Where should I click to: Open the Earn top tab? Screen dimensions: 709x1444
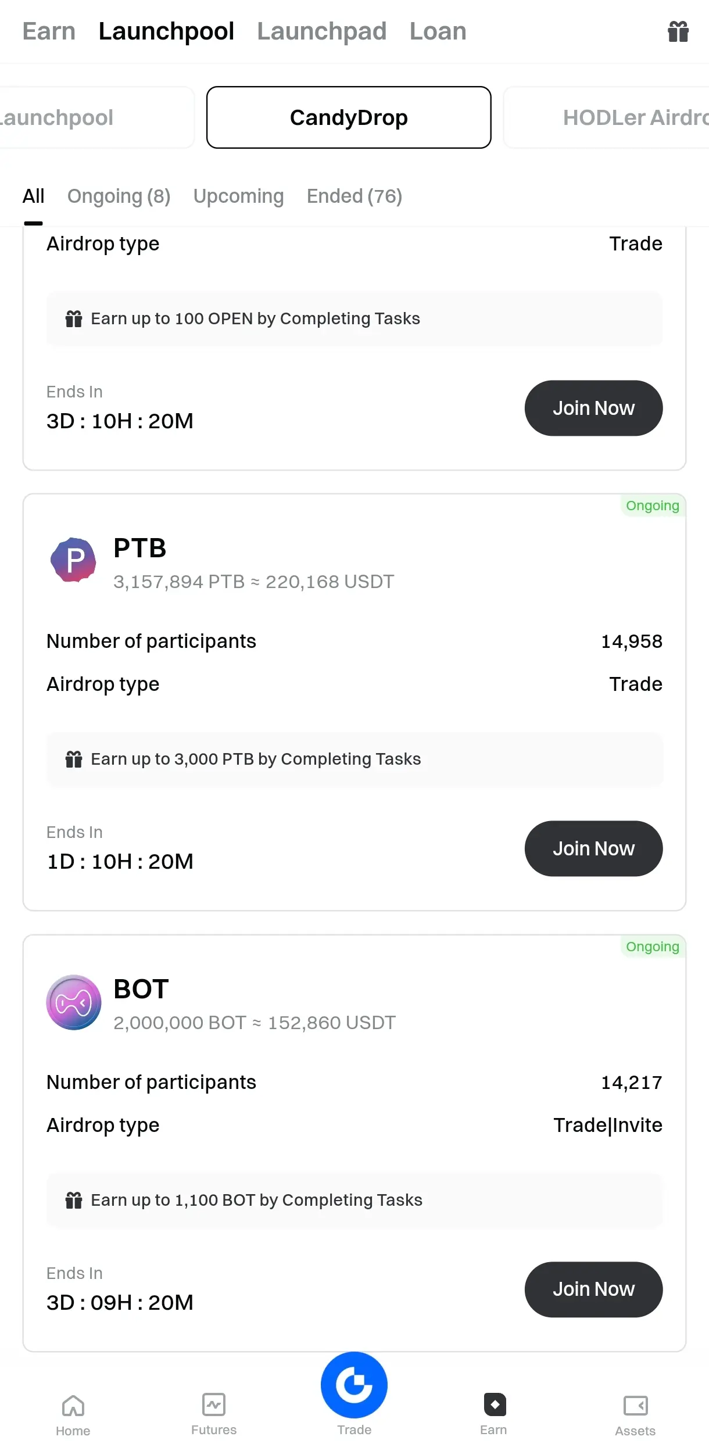pos(49,31)
